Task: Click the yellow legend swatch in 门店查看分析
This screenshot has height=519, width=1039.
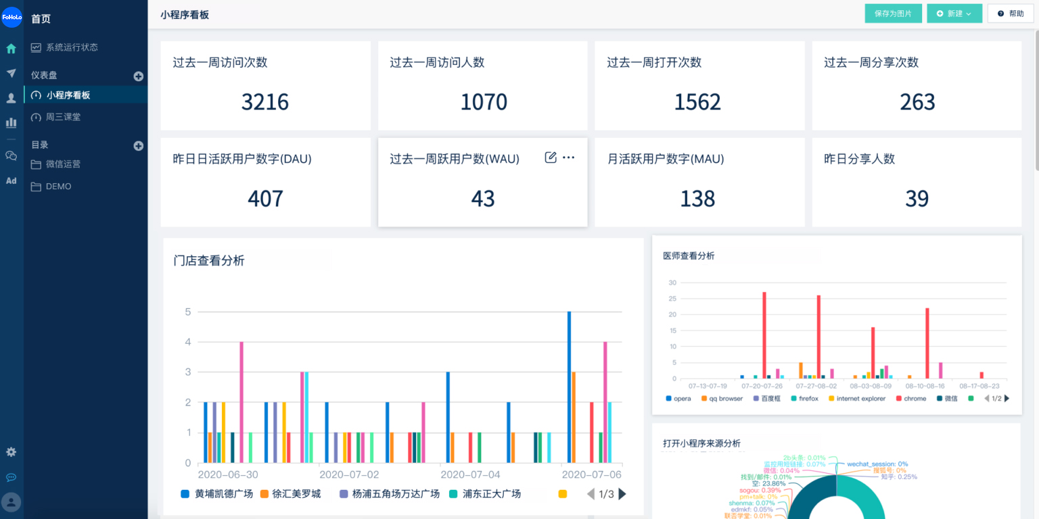Action: 562,494
